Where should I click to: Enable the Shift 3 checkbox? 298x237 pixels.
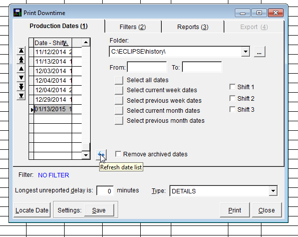(232, 109)
